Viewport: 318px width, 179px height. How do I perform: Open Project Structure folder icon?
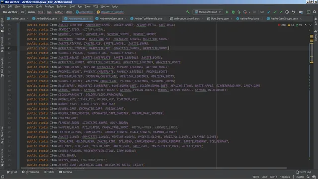[x=301, y=12]
